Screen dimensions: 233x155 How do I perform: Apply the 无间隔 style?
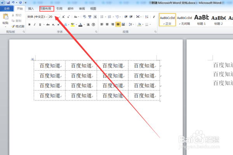(184, 20)
